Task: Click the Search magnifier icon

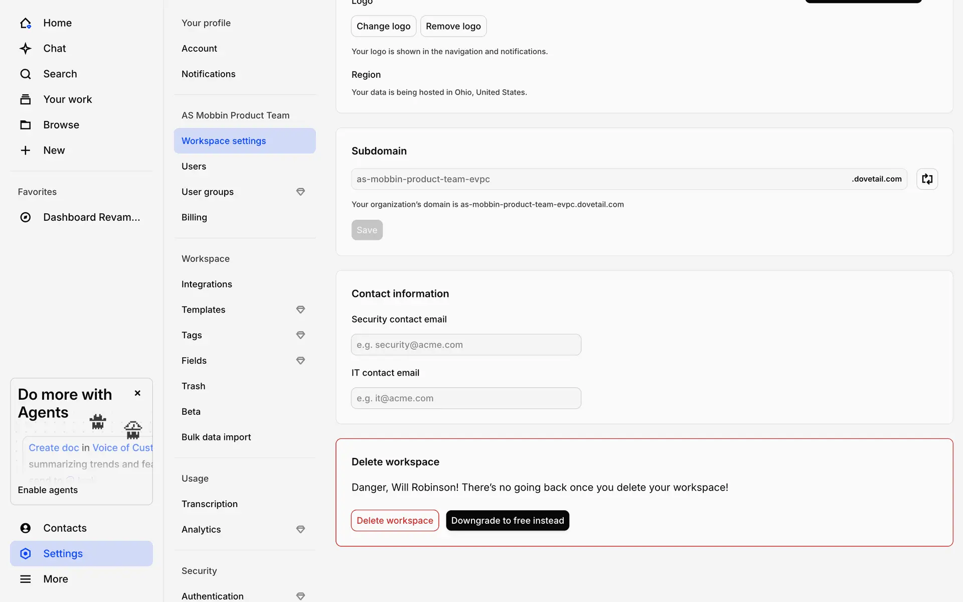Action: pos(26,74)
